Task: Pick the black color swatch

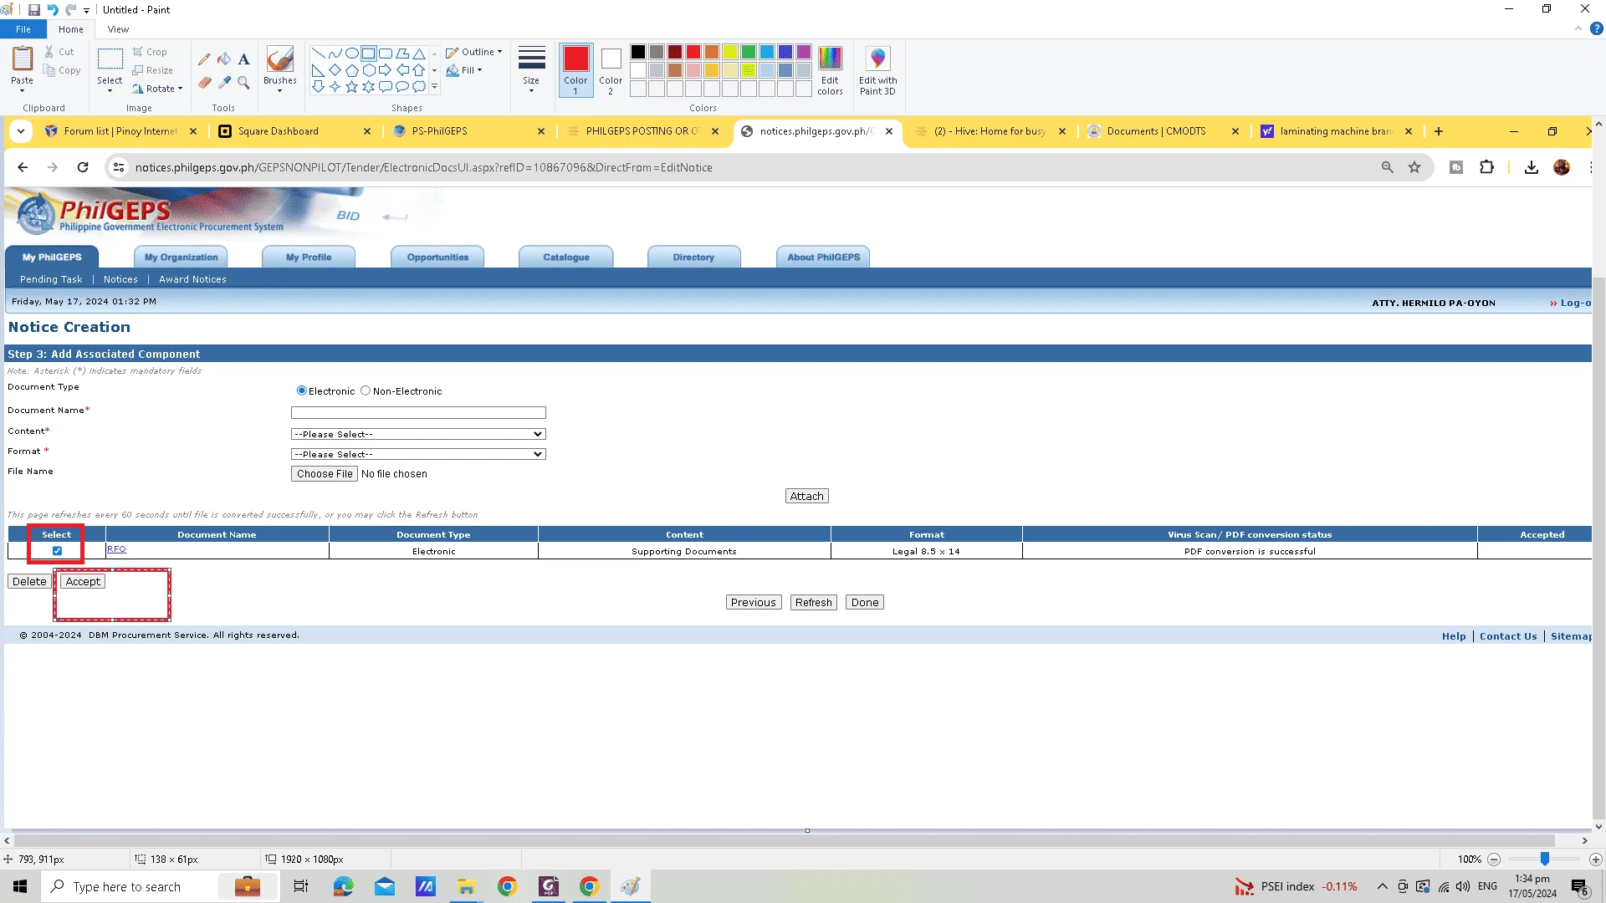Action: [638, 52]
